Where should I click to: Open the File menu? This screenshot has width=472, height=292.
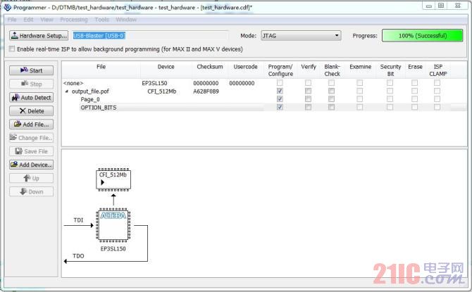(12, 20)
